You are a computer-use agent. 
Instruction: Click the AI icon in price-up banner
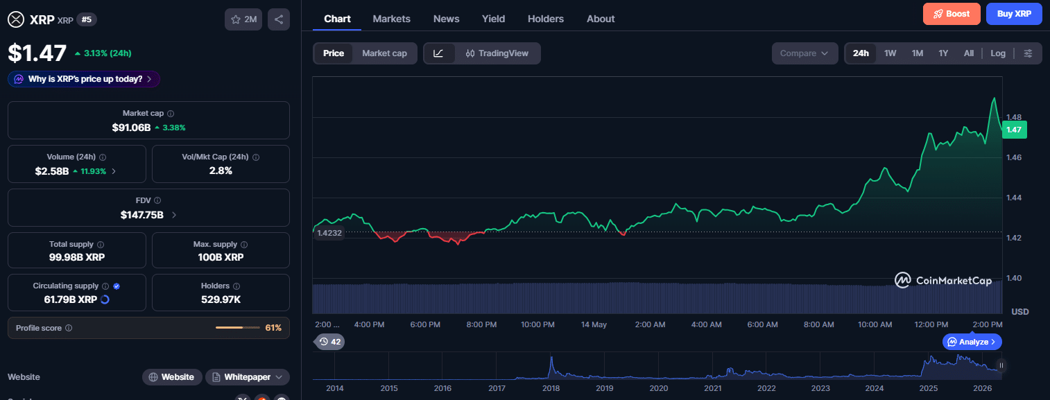19,79
